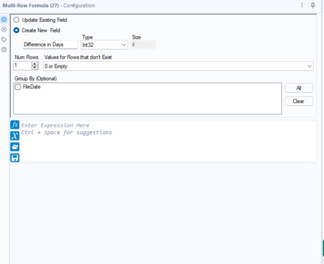The width and height of the screenshot is (324, 264).
Task: Clear the Group By selection with Clear button
Action: pos(299,101)
